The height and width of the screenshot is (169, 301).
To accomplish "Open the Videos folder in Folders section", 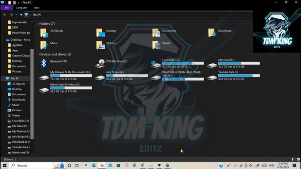I will [x=161, y=45].
